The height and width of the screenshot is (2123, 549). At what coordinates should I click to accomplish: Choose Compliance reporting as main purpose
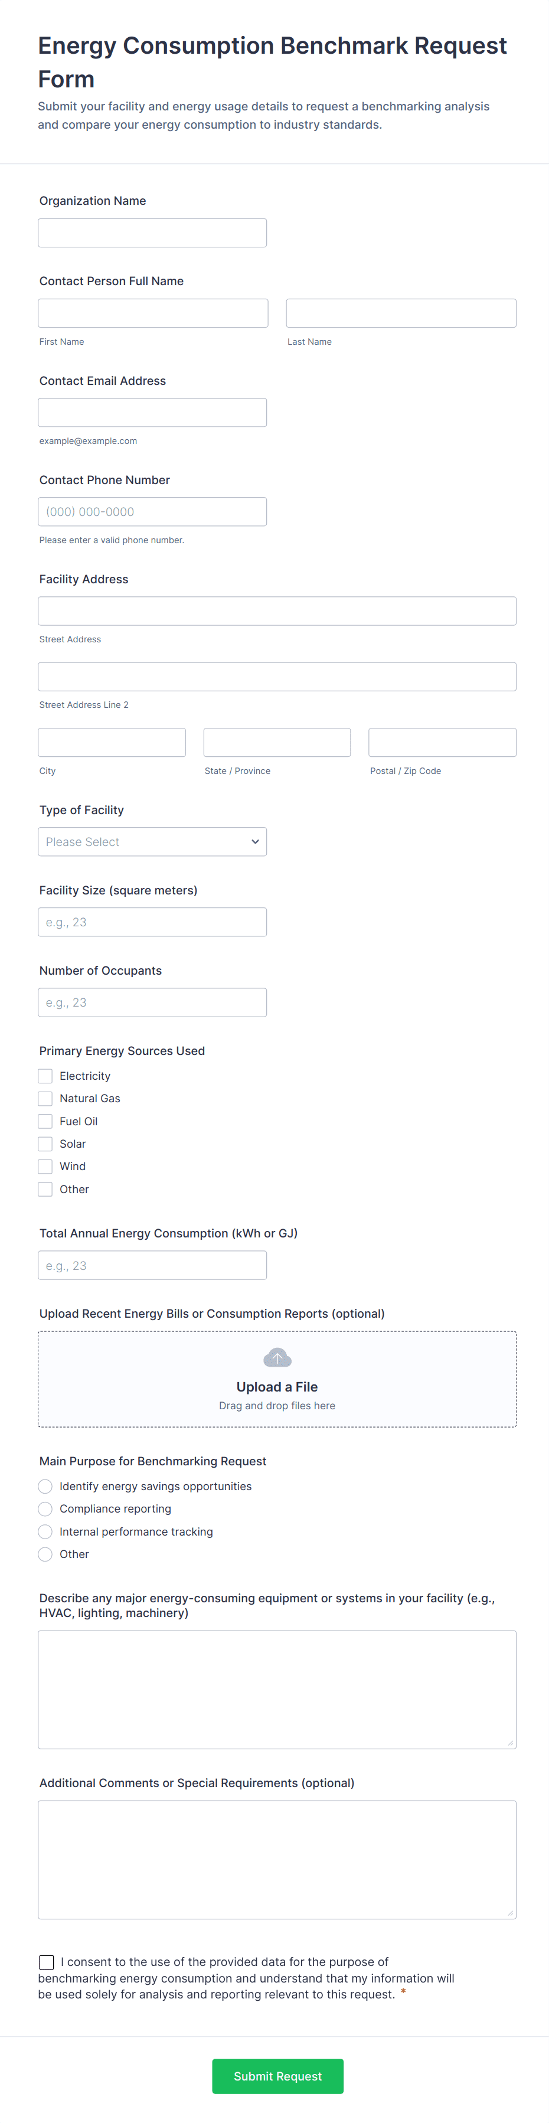coord(45,1509)
